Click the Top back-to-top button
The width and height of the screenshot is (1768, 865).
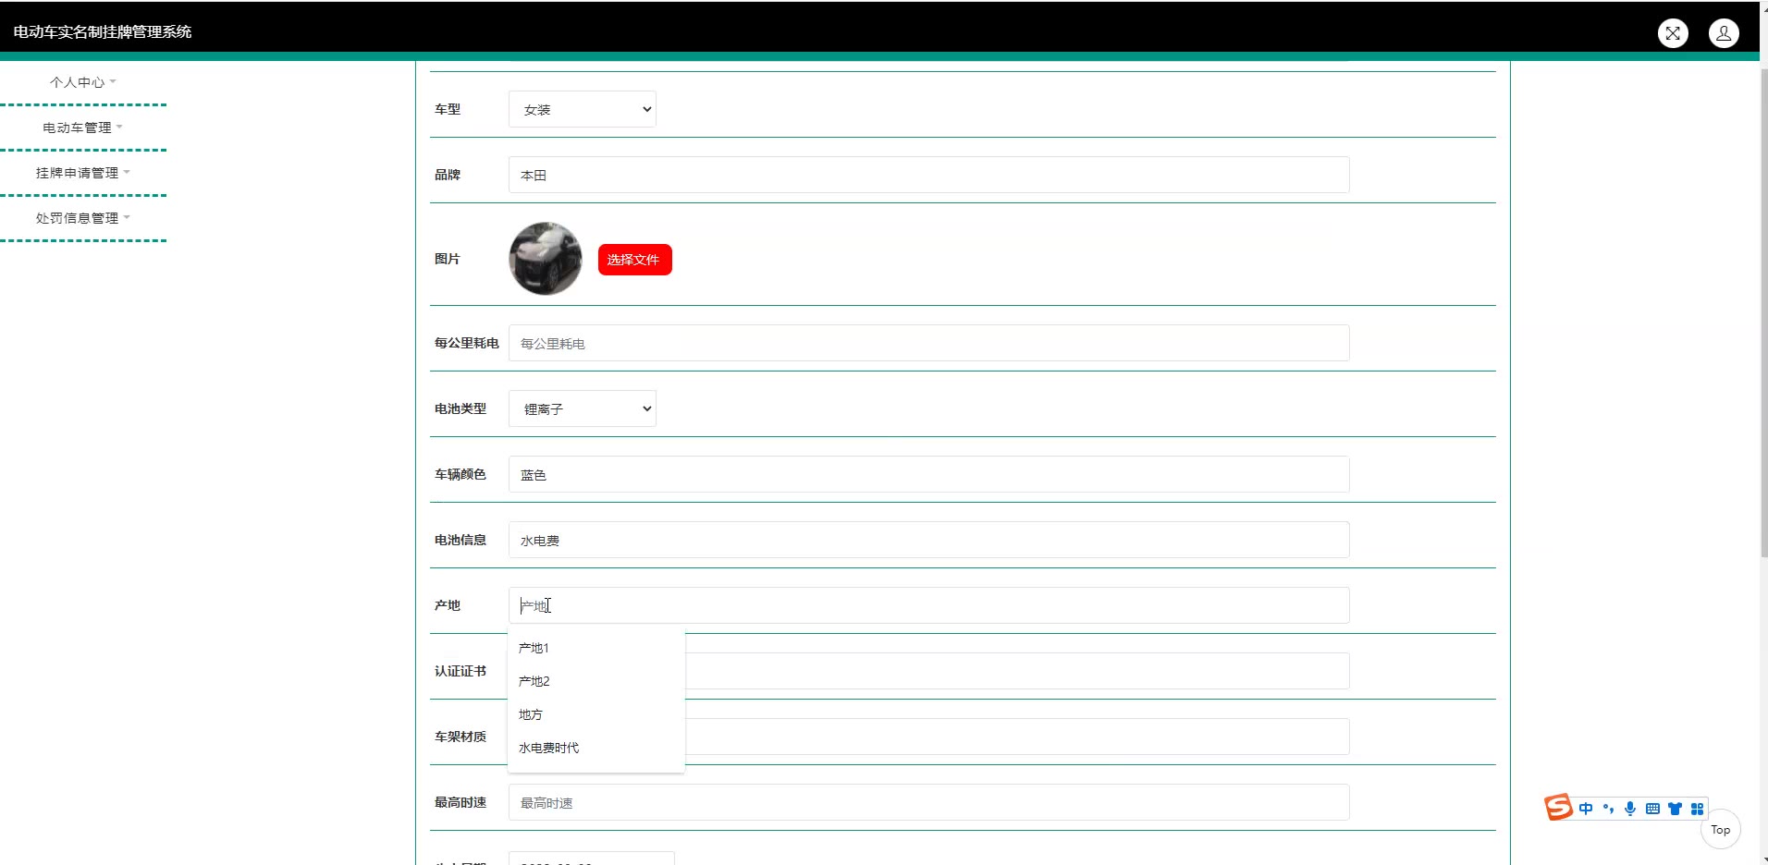(1720, 830)
